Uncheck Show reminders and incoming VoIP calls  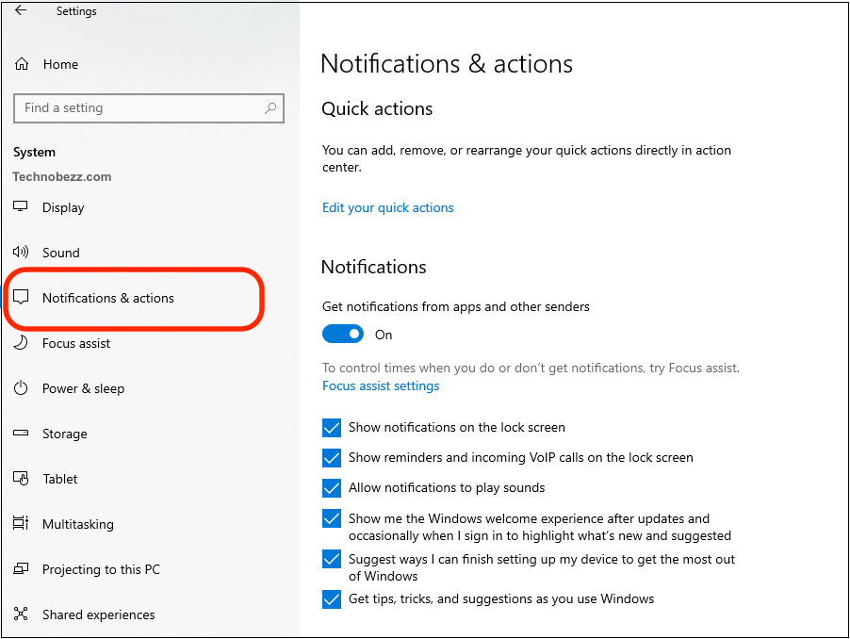331,458
